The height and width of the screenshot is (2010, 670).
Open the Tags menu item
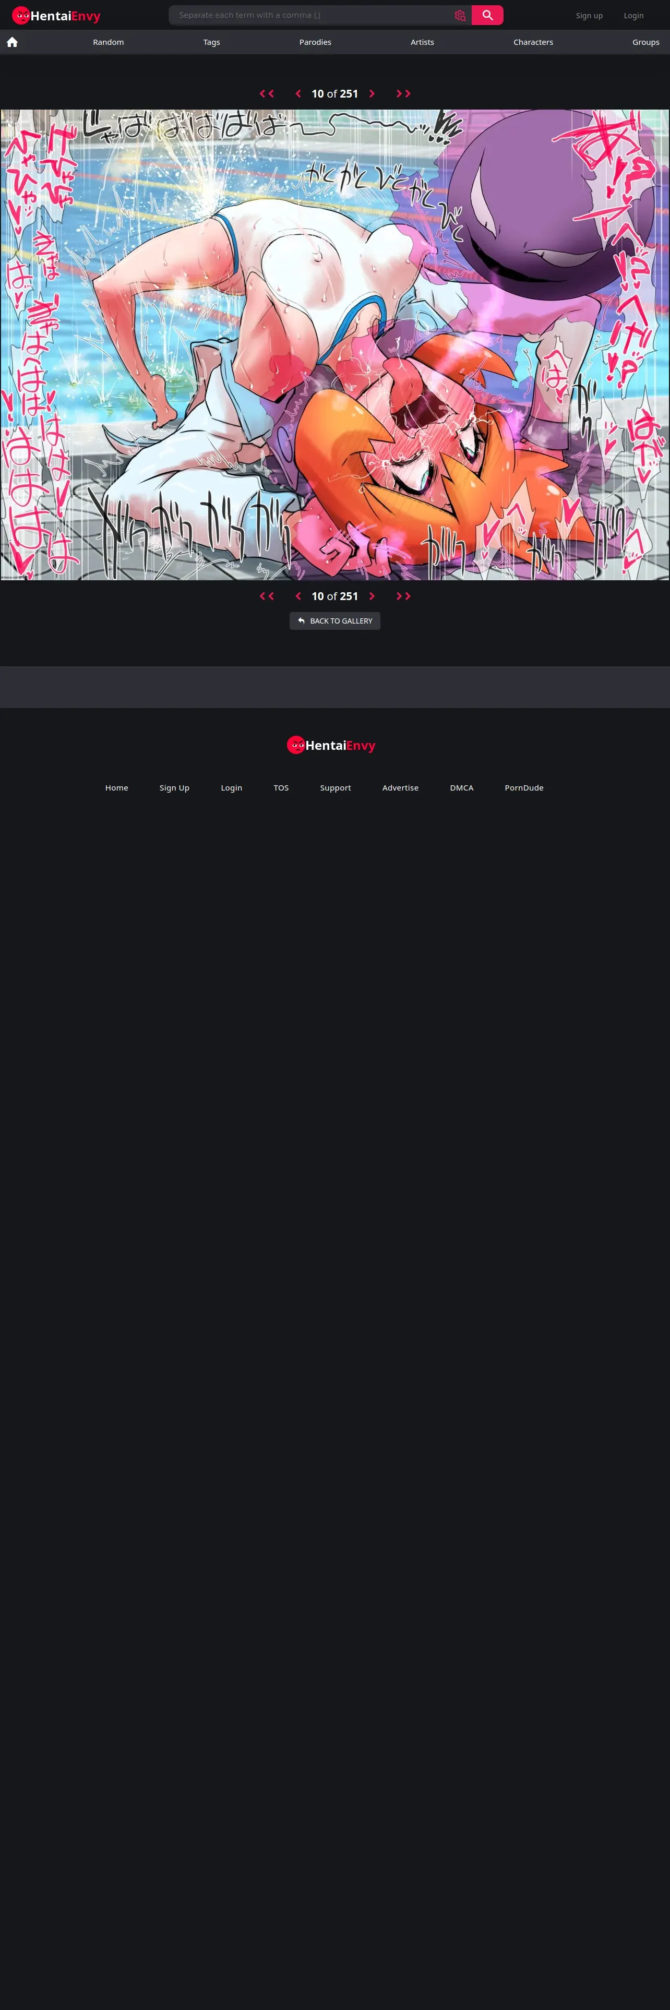(x=211, y=42)
